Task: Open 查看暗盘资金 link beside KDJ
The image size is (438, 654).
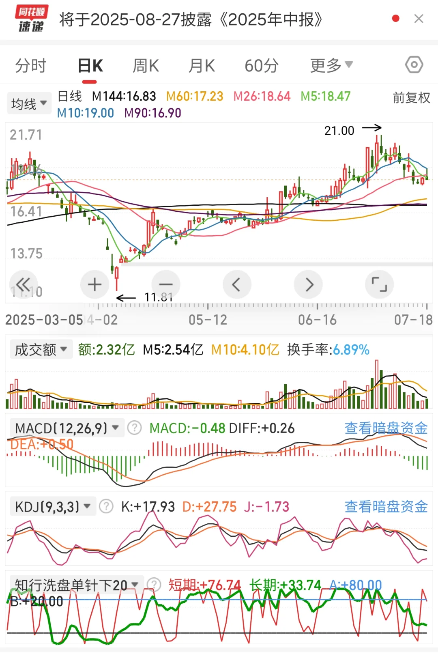Action: click(386, 506)
